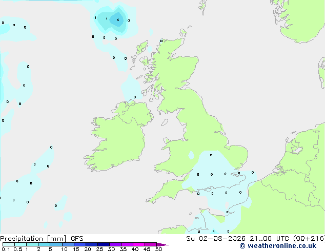Click the legend arrow tip above 50 mm
This screenshot has width=325, height=251.
pyautogui.click(x=162, y=244)
